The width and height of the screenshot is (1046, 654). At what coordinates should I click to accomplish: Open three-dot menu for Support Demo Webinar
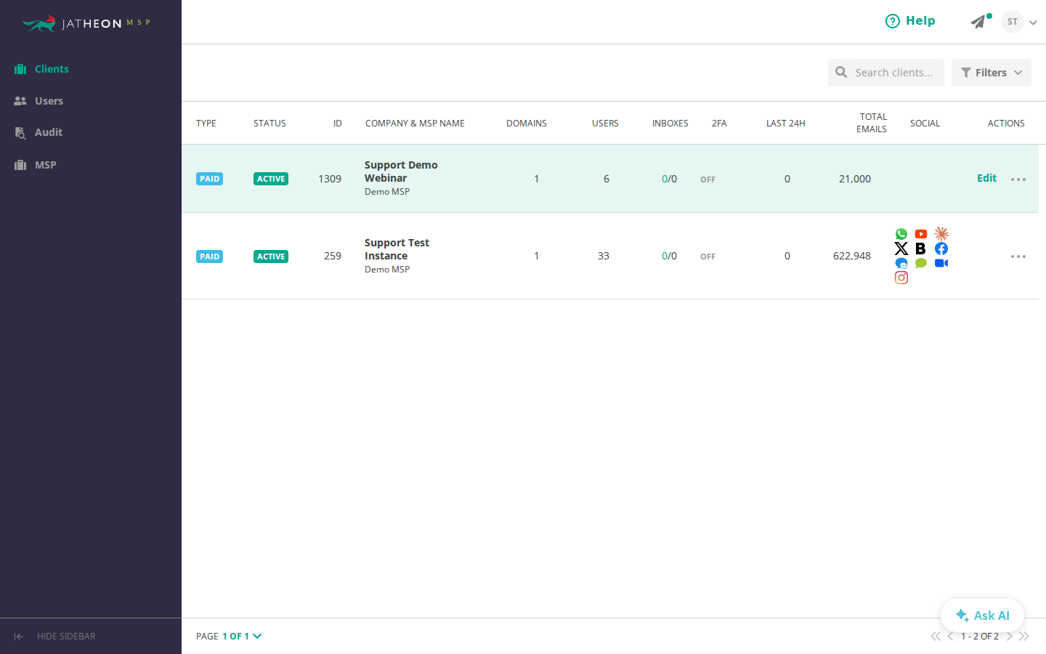coord(1018,179)
